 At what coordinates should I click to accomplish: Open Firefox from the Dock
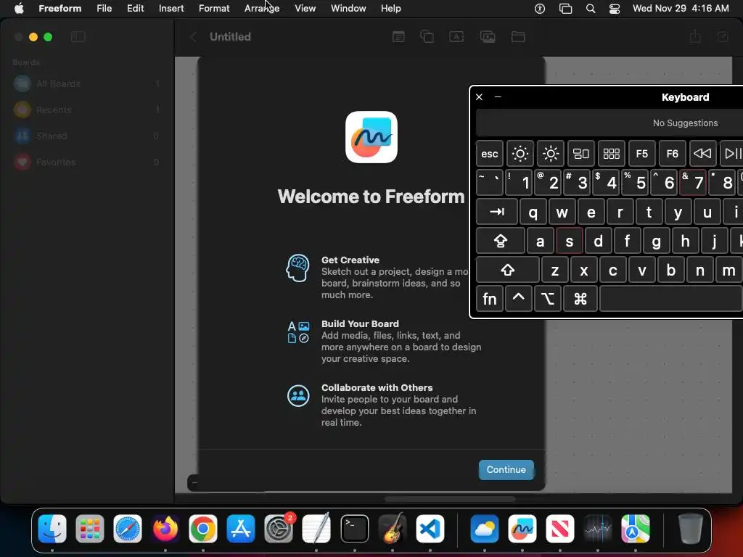tap(165, 529)
